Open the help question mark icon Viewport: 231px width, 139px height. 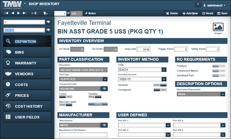pyautogui.click(x=198, y=5)
